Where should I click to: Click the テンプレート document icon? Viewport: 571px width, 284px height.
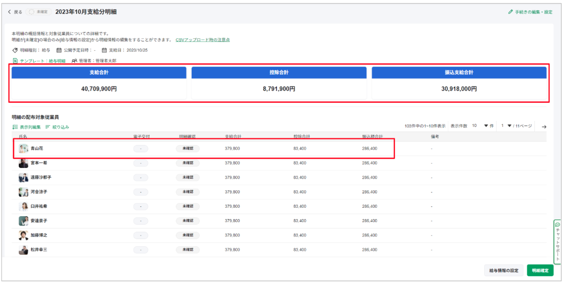click(x=15, y=61)
